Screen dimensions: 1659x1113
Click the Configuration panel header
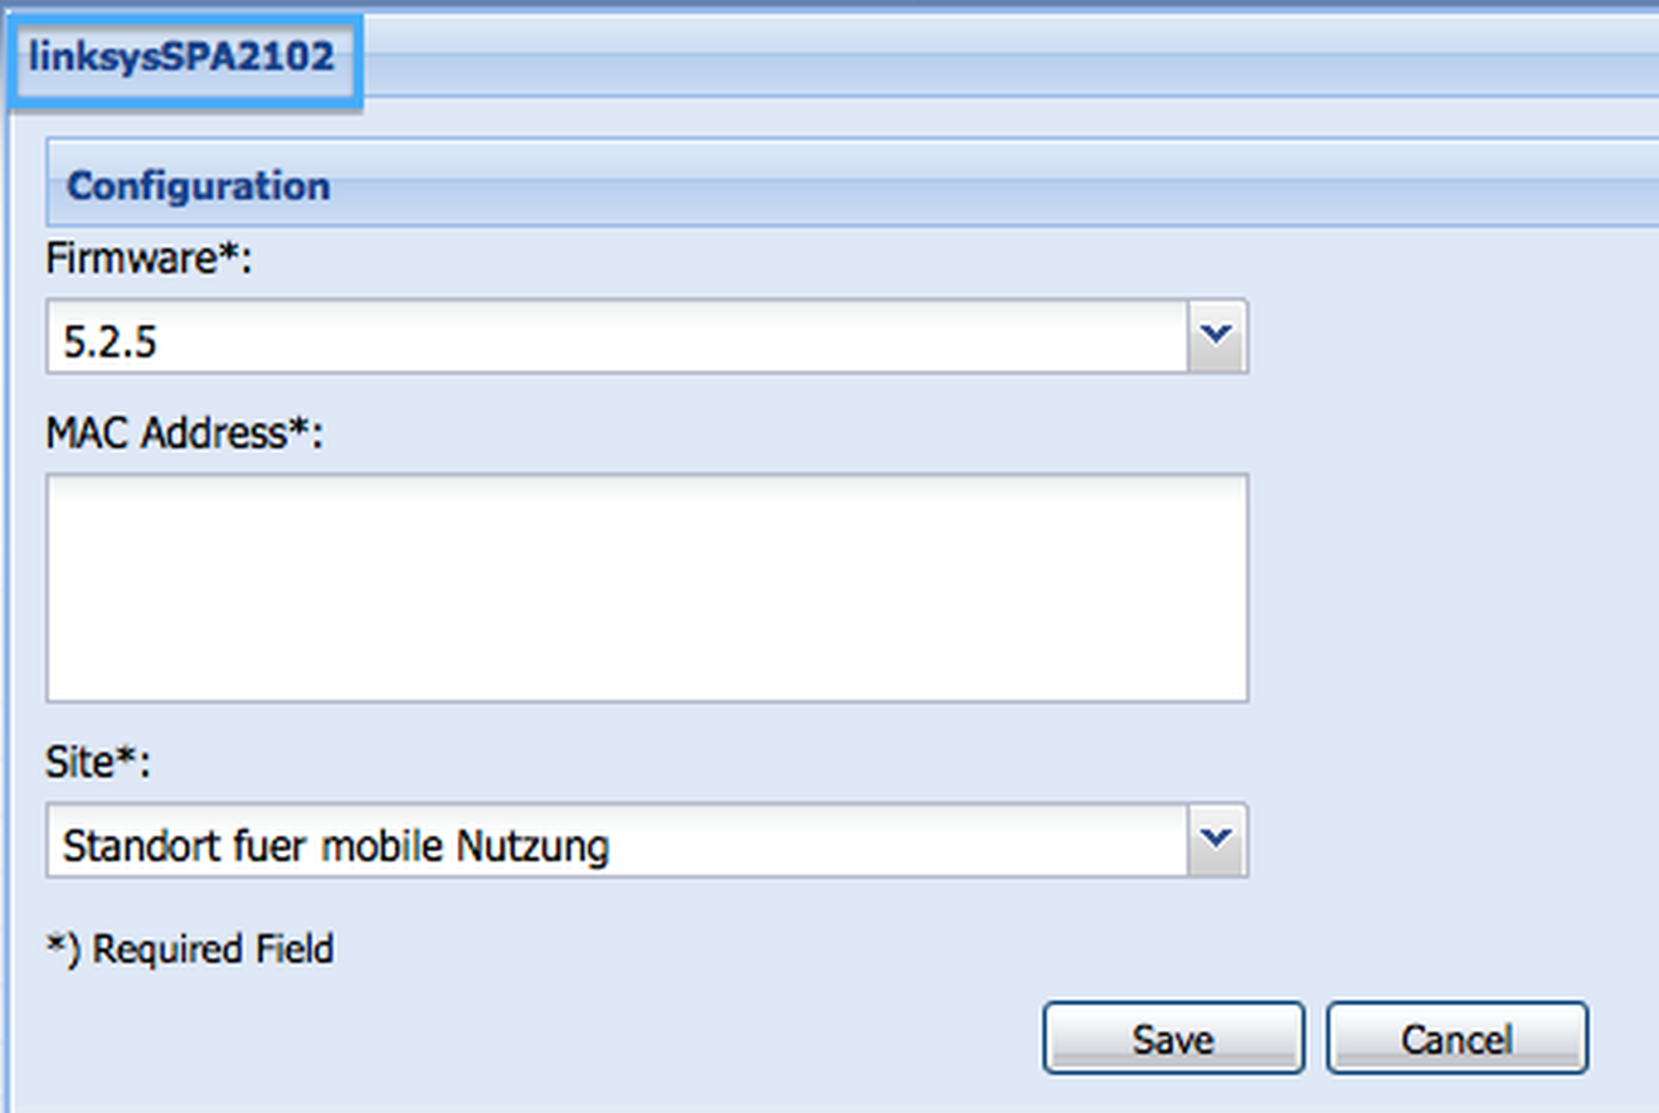pyautogui.click(x=197, y=185)
